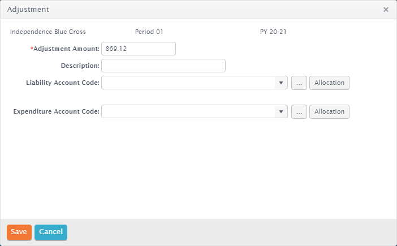Expand the Expenditure Account Code dropdown arrow
397x246 pixels.
coord(281,111)
